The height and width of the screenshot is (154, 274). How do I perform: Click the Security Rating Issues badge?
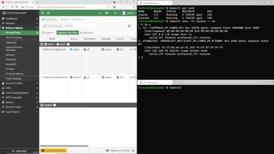pyautogui.click(x=54, y=151)
